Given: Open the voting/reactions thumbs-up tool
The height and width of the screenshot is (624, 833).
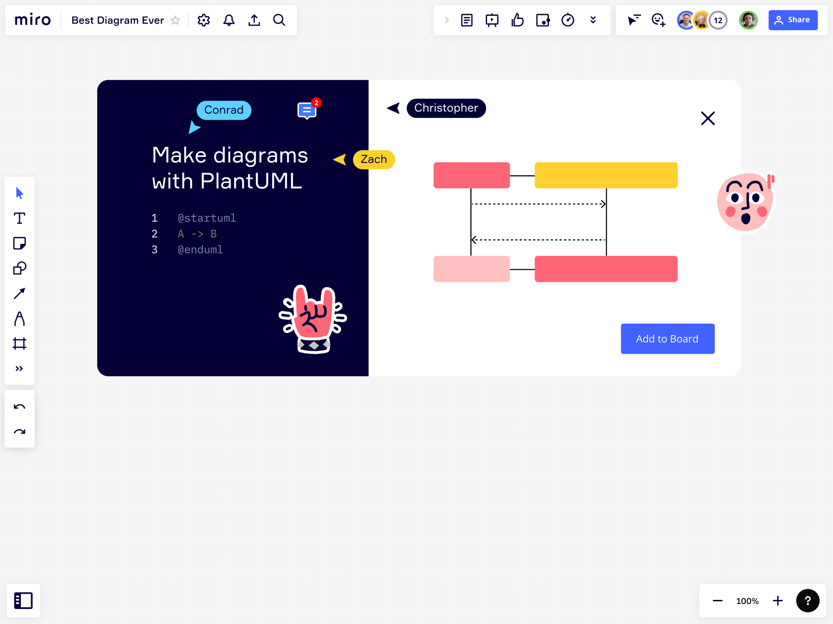Looking at the screenshot, I should coord(517,20).
